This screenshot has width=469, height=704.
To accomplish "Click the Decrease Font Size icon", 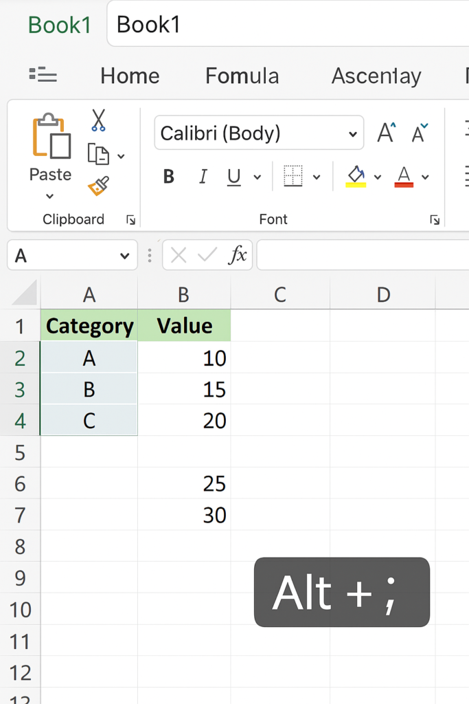I will [x=420, y=133].
